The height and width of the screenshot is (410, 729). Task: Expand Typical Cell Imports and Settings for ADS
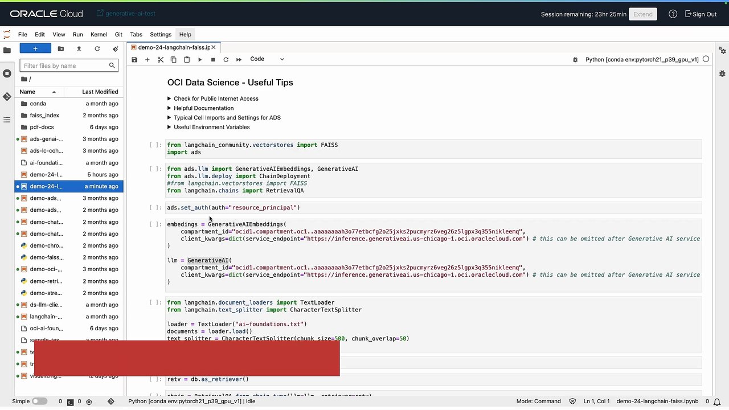pyautogui.click(x=223, y=118)
